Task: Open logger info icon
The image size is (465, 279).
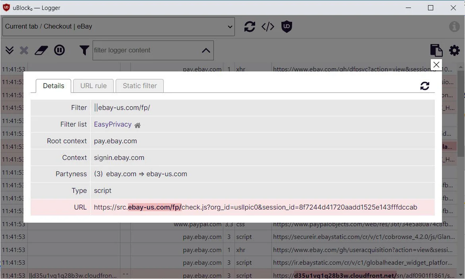Action: click(x=454, y=27)
